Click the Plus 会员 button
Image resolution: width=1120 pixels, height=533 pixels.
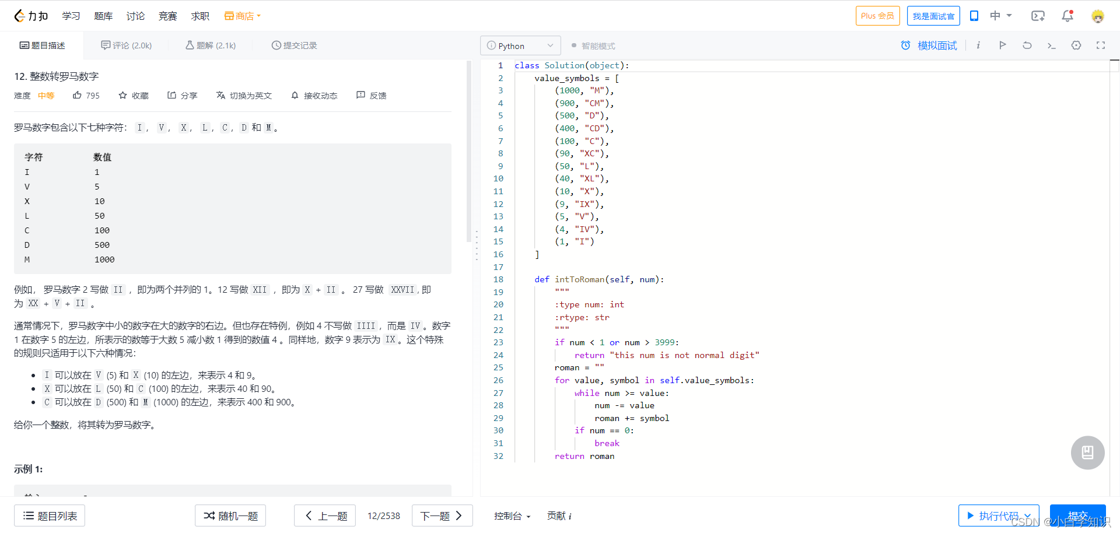tap(877, 16)
